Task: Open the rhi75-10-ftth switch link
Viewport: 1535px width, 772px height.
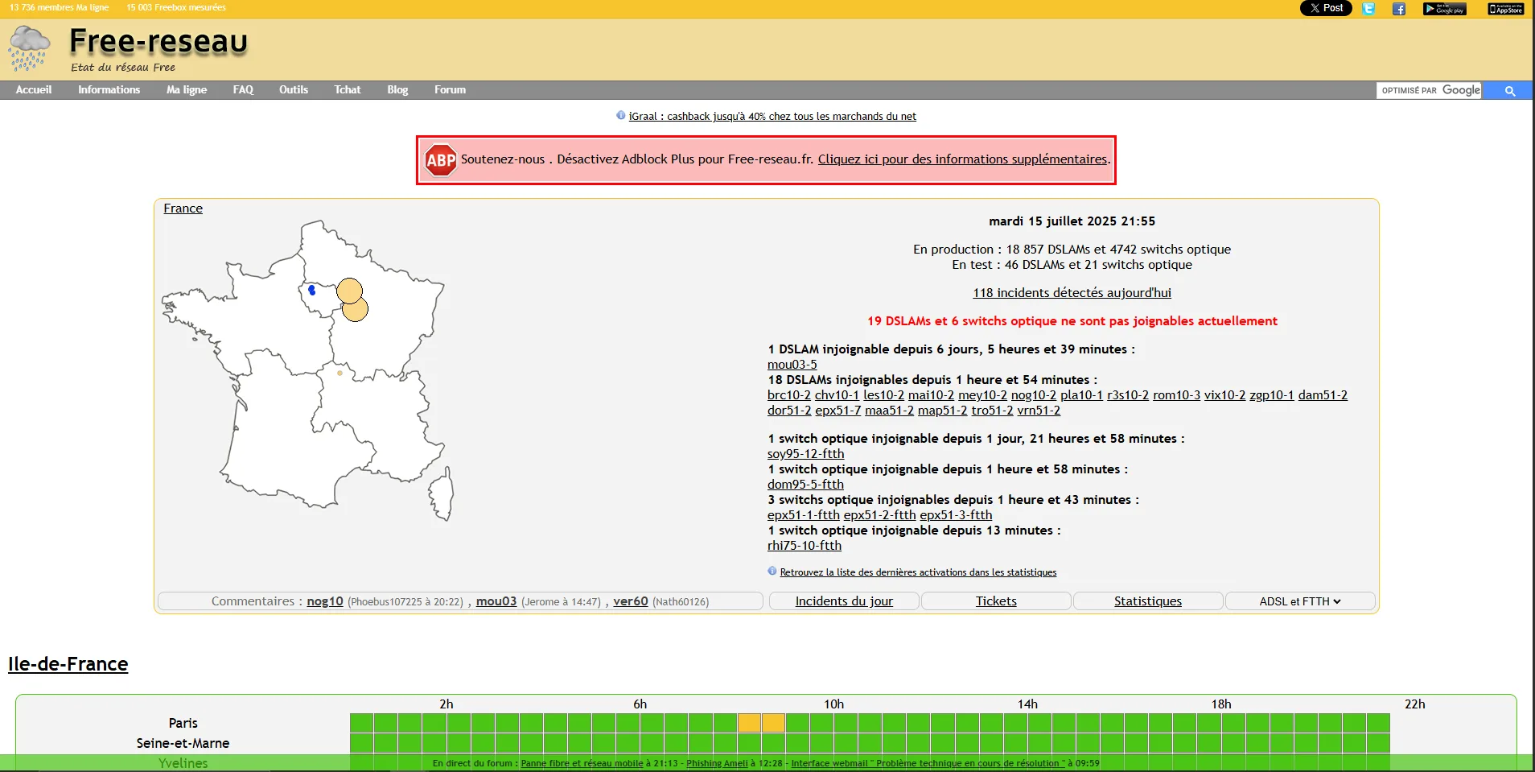Action: click(x=805, y=546)
